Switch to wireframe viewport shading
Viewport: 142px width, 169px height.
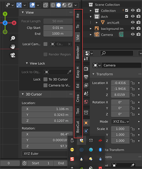53,5
